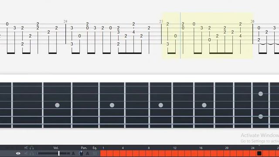Hide the track with the eye icon
This screenshot has width=279, height=157.
(x=18, y=153)
